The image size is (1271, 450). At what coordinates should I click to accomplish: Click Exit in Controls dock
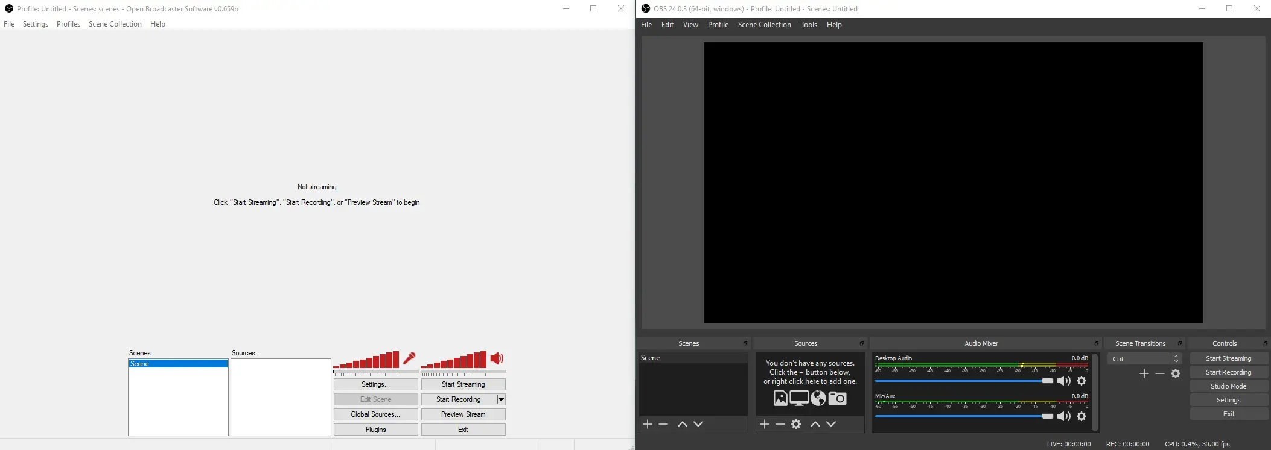pyautogui.click(x=1229, y=414)
